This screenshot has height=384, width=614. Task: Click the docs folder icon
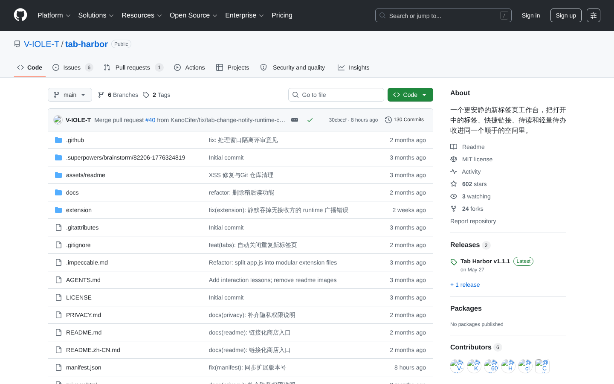58,192
